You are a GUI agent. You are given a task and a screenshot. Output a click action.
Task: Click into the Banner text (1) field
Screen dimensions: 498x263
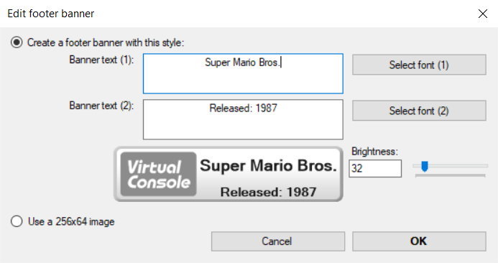tap(243, 74)
